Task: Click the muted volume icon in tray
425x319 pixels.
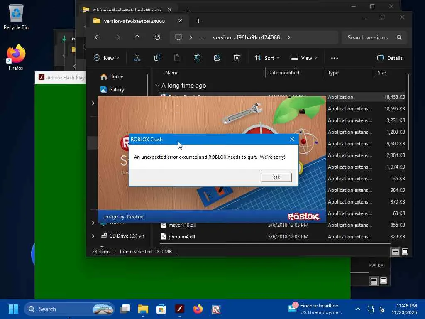Action: 381,309
